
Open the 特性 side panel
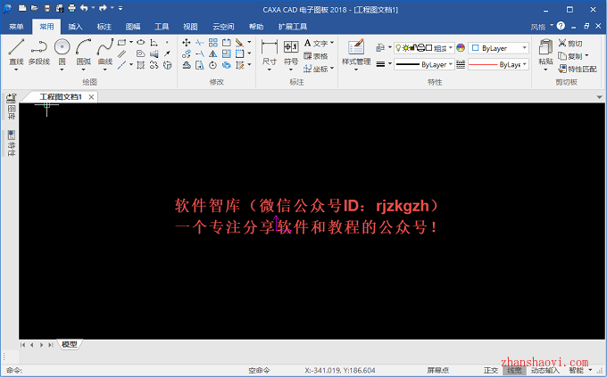pyautogui.click(x=12, y=143)
